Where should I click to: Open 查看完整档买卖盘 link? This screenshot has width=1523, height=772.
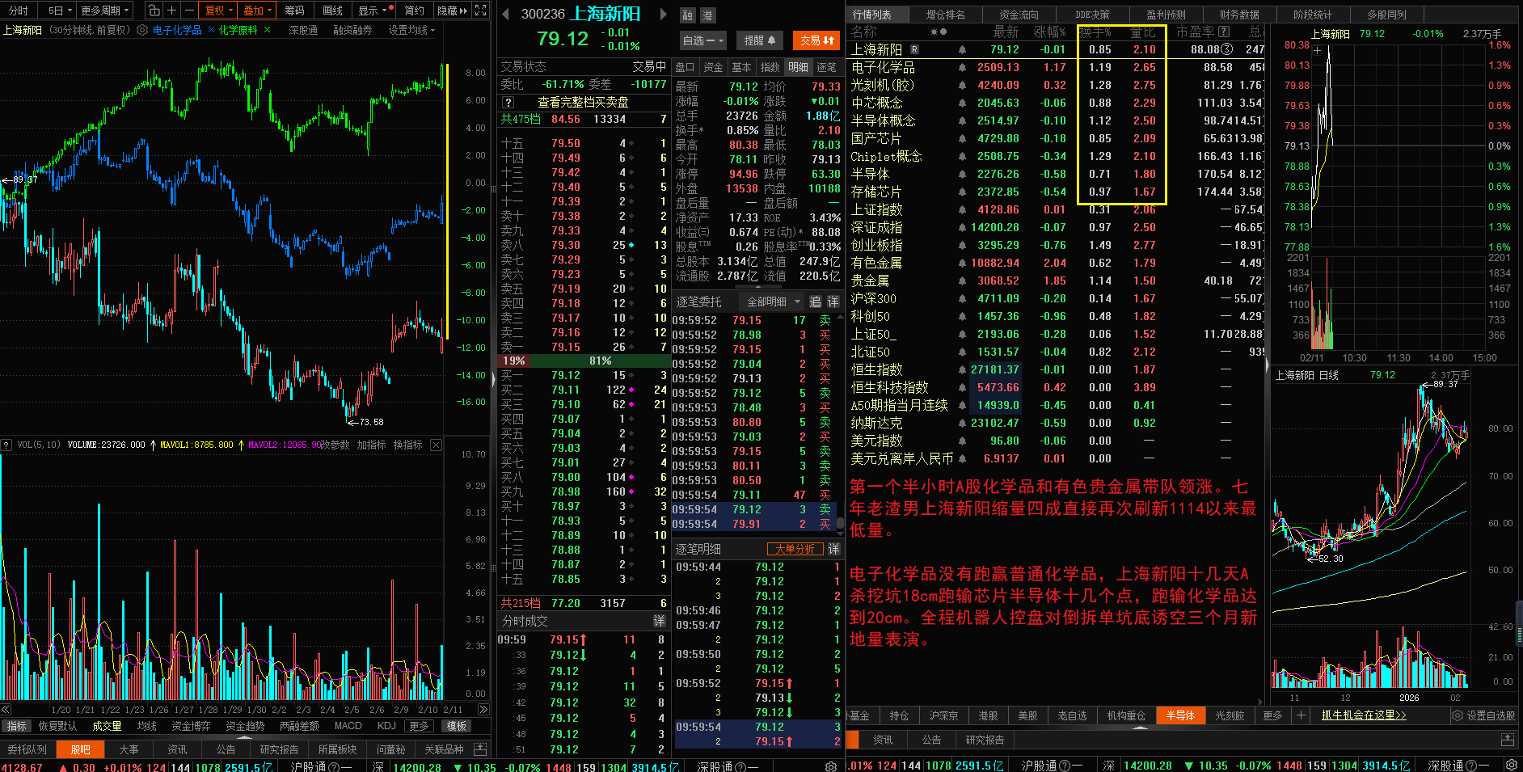tap(583, 103)
